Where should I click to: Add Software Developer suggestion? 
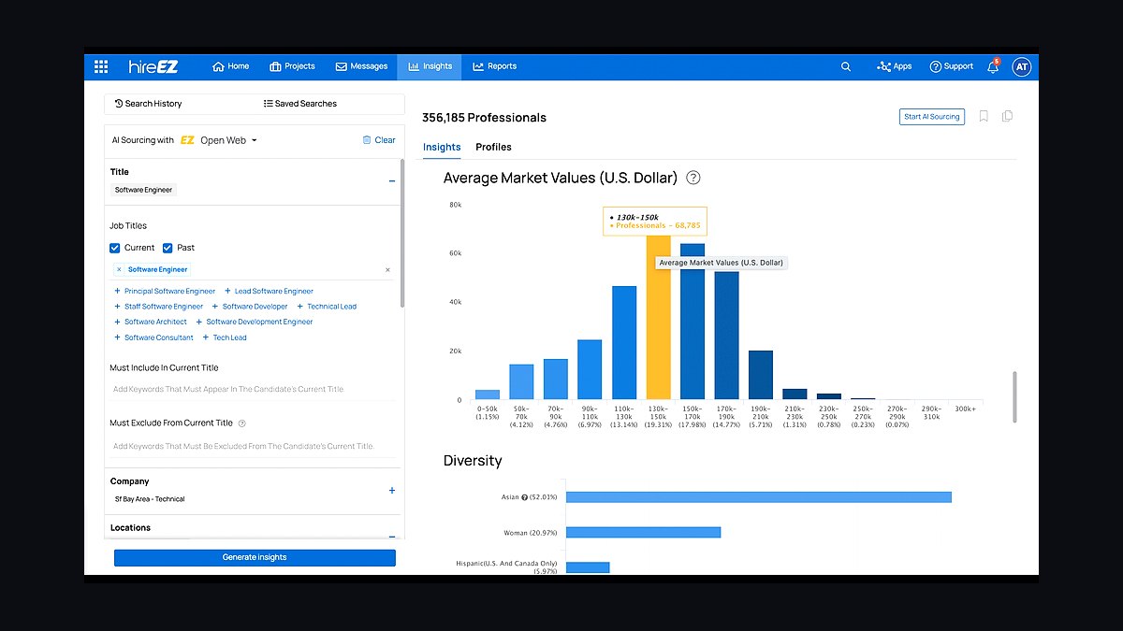[250, 307]
